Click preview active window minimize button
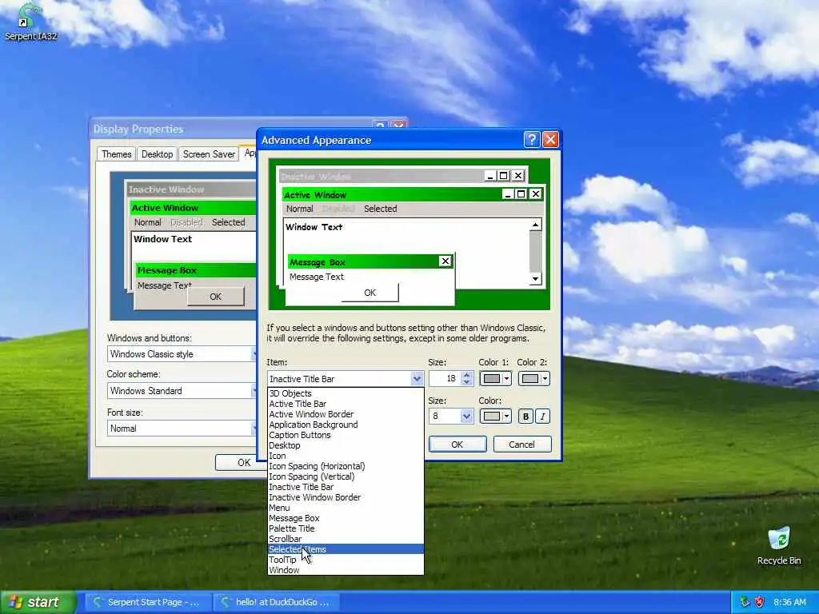The width and height of the screenshot is (819, 614). (508, 194)
